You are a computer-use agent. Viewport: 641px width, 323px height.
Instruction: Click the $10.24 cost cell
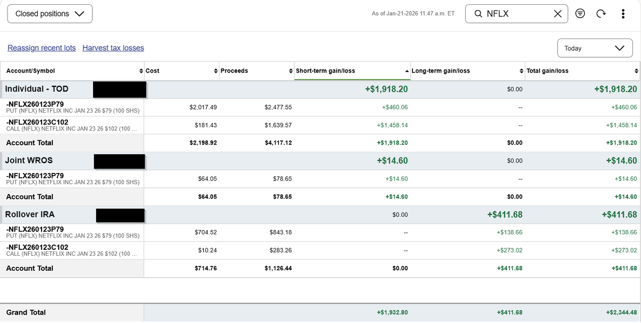point(207,250)
